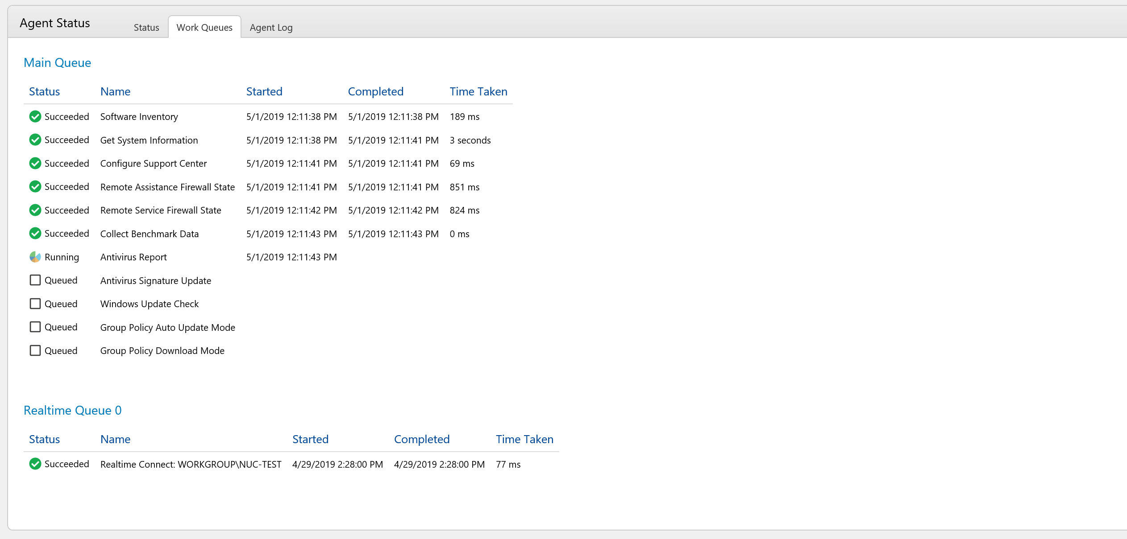Open the Agent Log tab

click(271, 28)
